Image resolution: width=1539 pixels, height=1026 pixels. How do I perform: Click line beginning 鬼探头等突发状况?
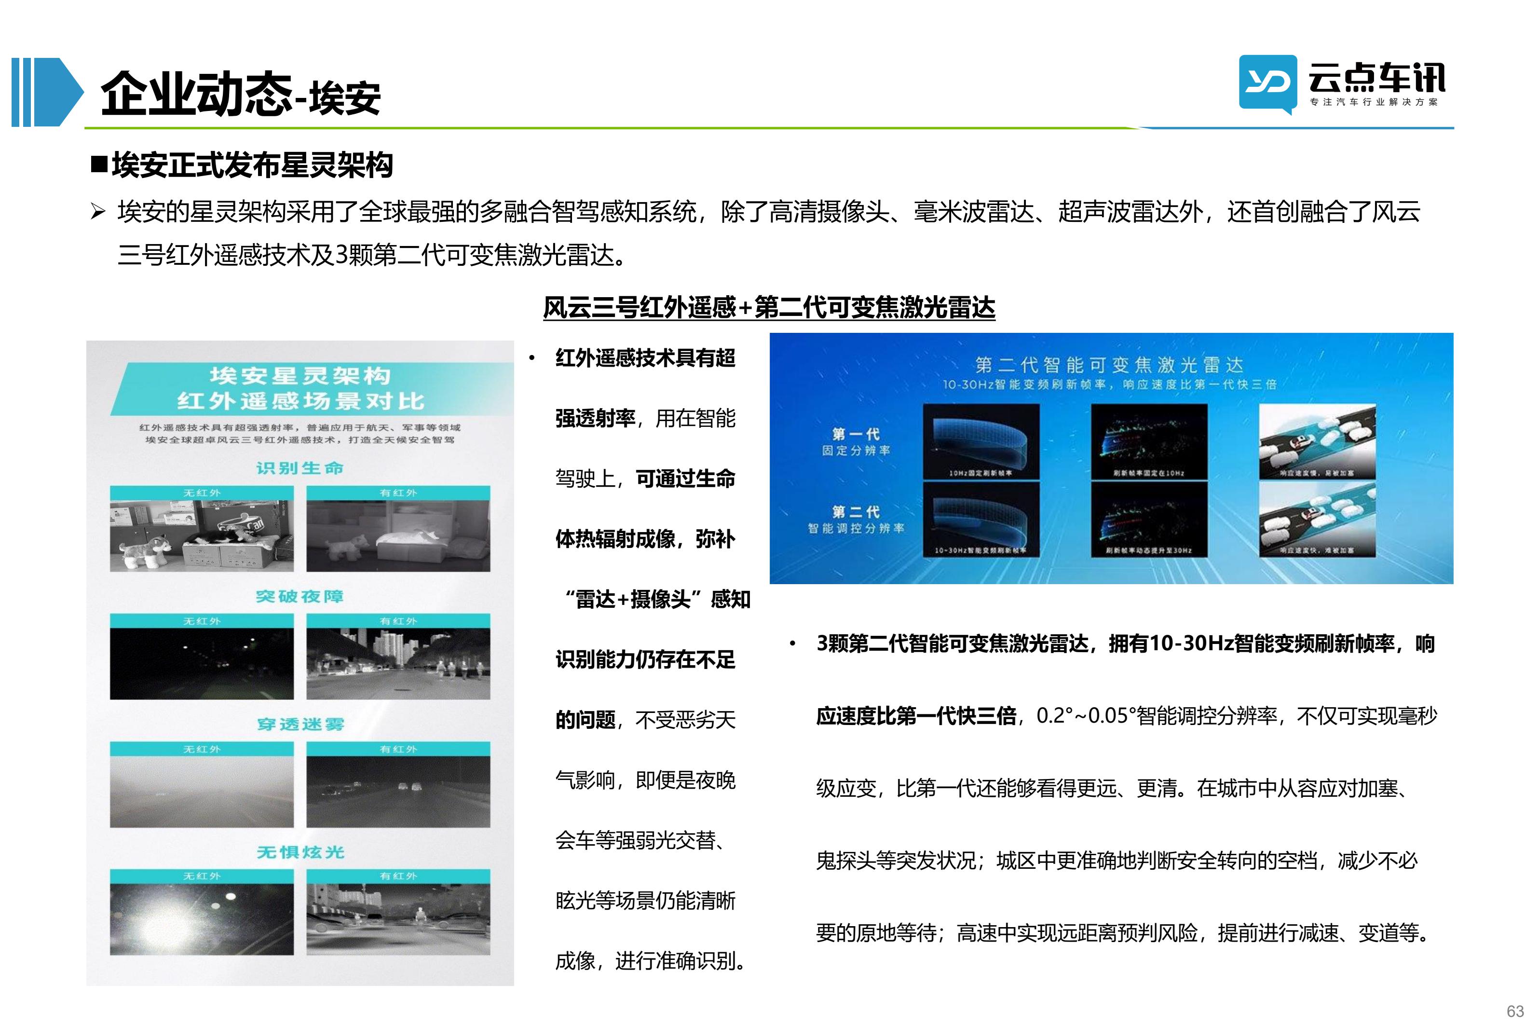click(x=1117, y=860)
